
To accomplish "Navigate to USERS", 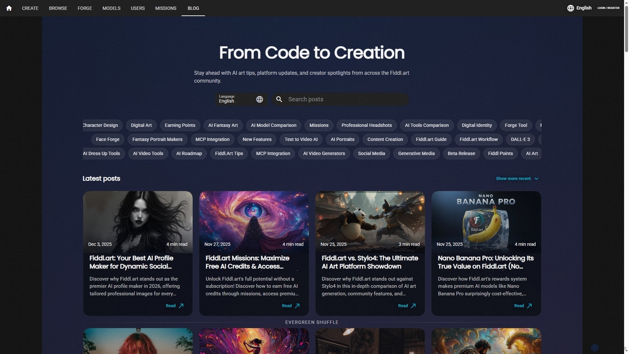I will click(x=138, y=8).
